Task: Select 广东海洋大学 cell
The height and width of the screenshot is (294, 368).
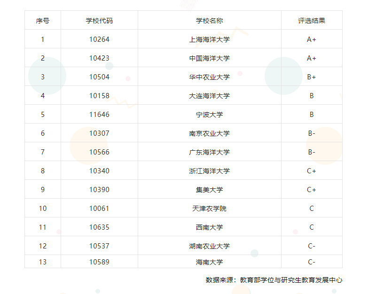Action: click(x=209, y=152)
